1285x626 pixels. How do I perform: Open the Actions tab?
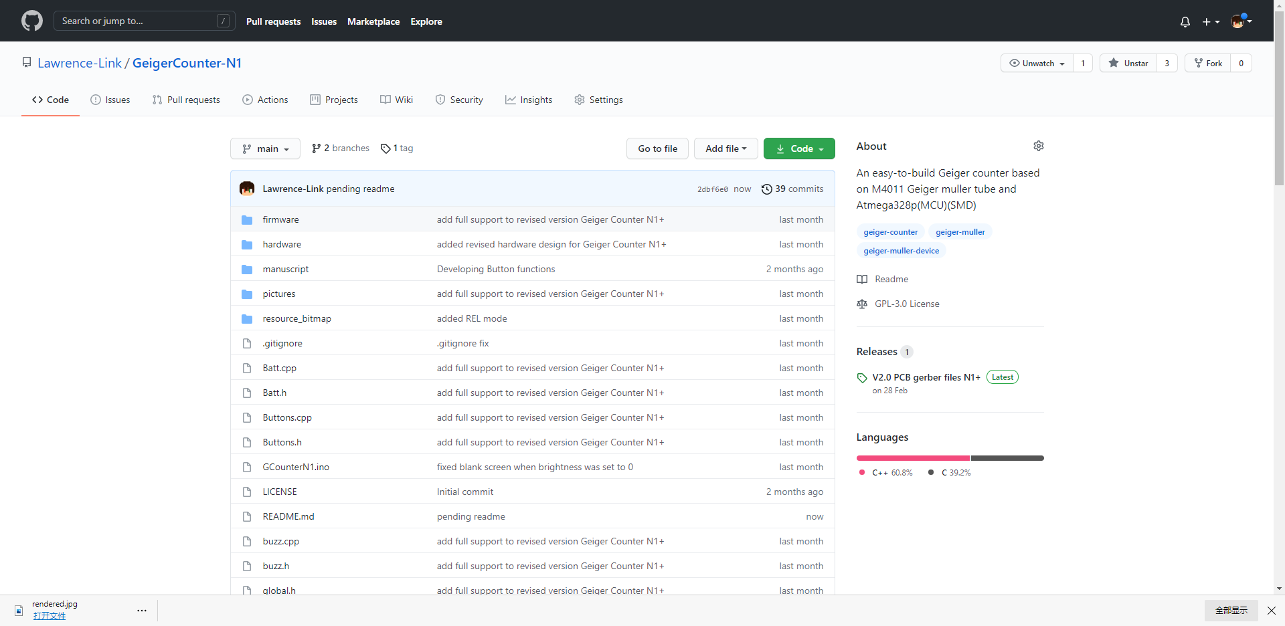click(x=265, y=100)
